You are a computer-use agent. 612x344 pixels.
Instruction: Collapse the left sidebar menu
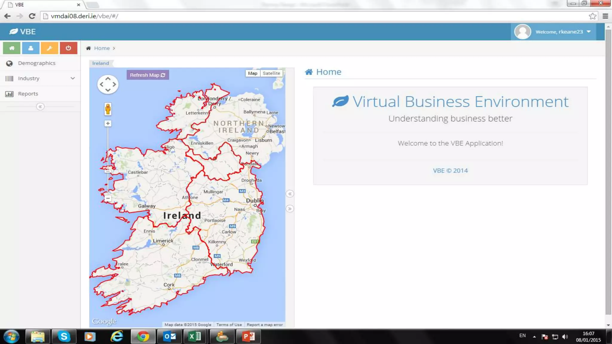point(40,107)
